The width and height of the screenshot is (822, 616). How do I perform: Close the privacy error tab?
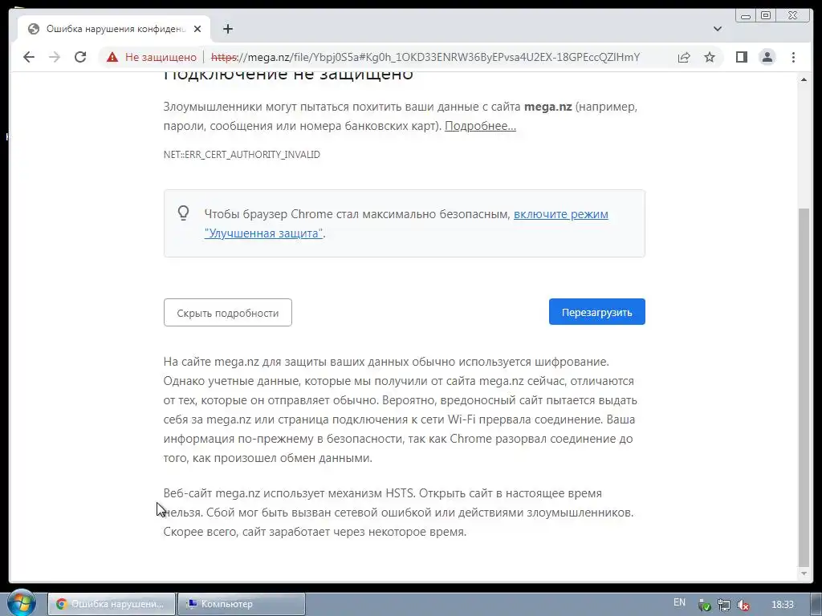197,29
